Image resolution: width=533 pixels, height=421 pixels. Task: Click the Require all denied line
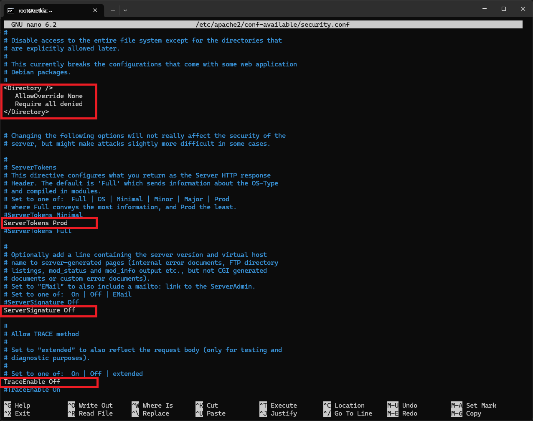(49, 104)
